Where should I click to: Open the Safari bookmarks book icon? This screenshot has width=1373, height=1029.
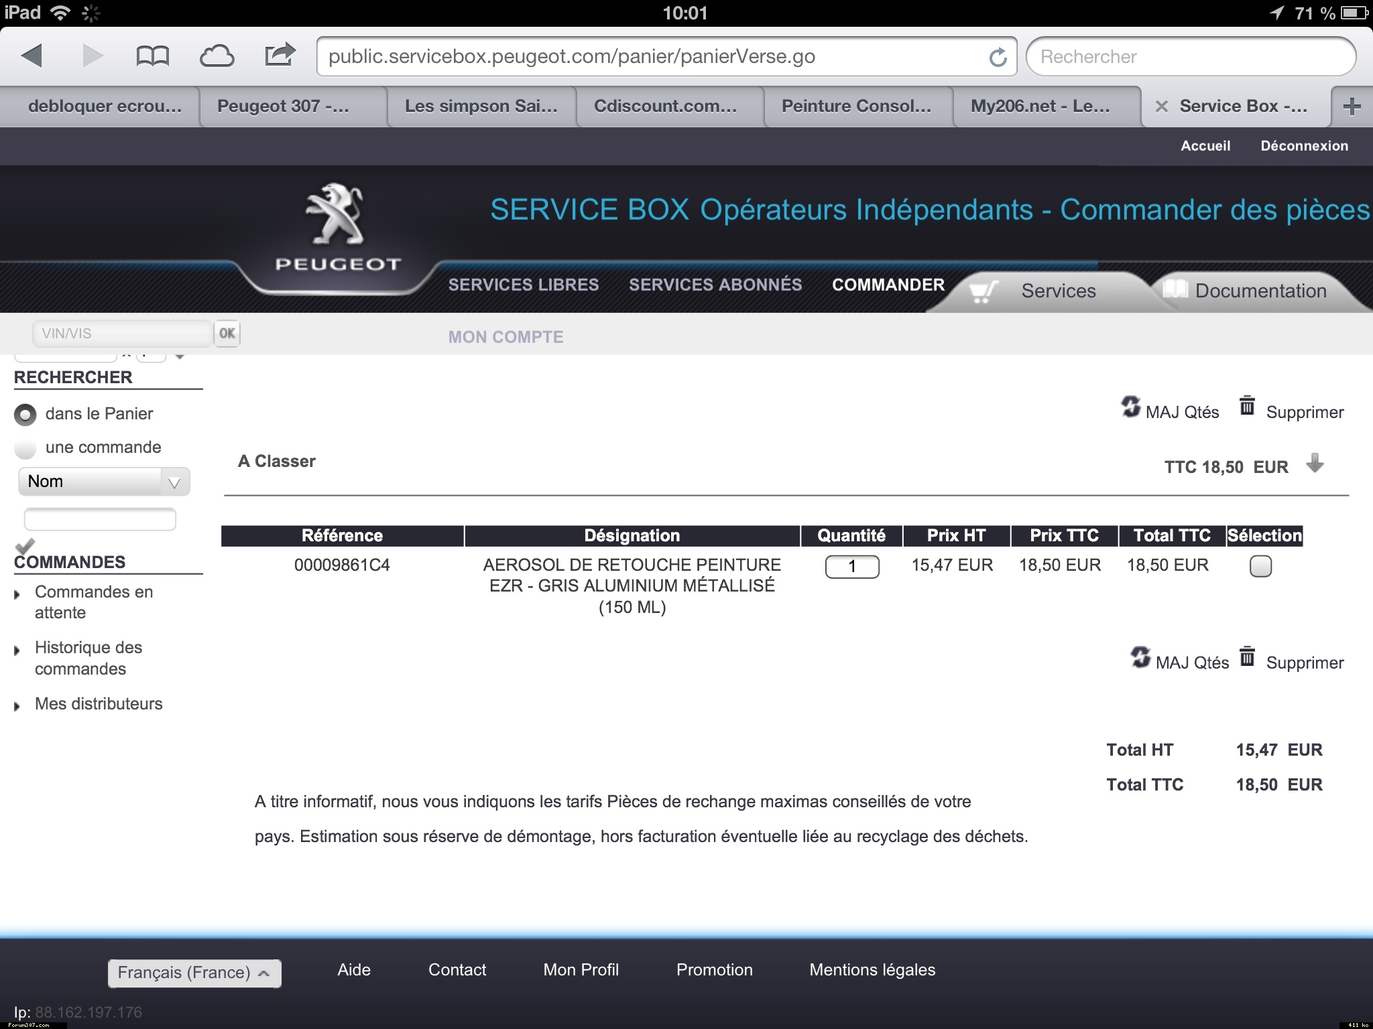tap(152, 56)
